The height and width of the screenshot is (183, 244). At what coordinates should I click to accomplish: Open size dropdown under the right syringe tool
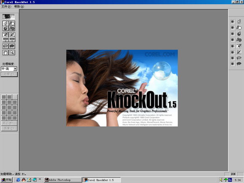[x=12, y=40]
